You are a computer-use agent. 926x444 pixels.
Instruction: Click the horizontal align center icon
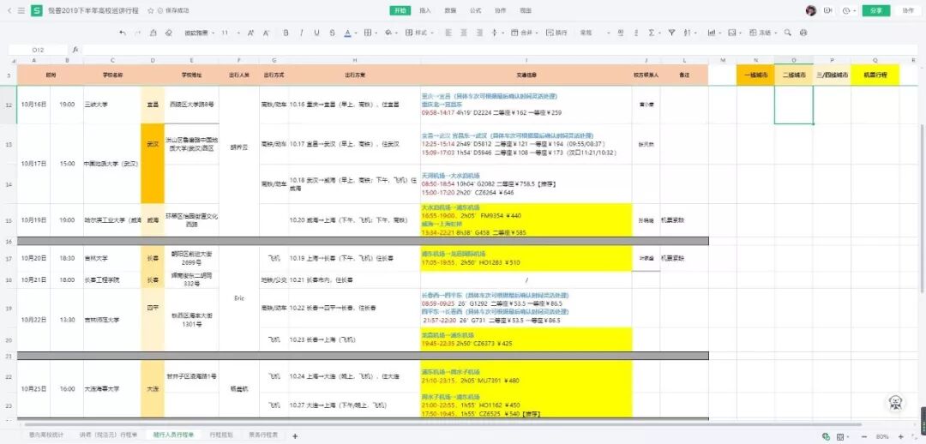coord(464,33)
